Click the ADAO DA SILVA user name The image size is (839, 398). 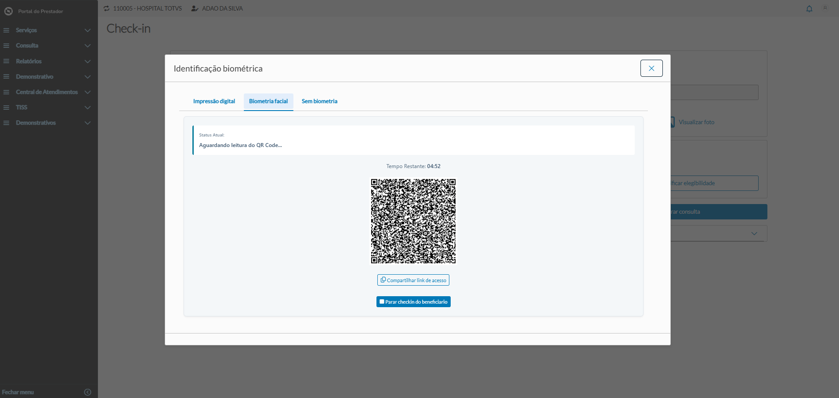(x=222, y=8)
